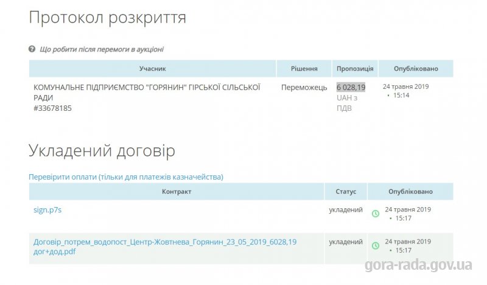Click the participant code #33678185
The width and height of the screenshot is (487, 285).
click(52, 108)
